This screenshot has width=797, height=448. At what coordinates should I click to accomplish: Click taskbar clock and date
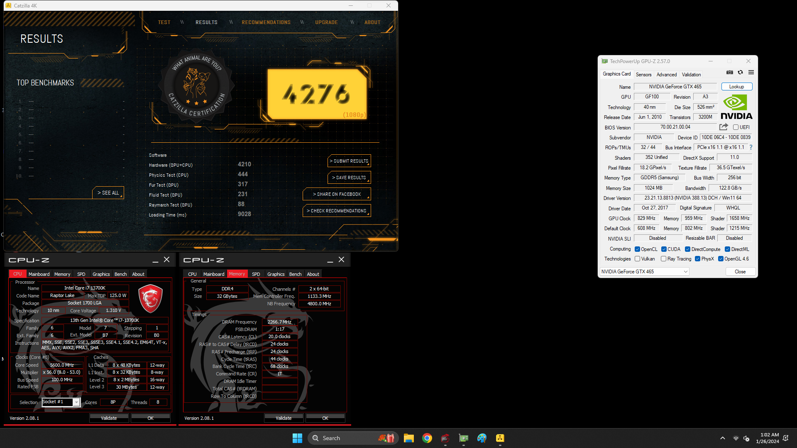[767, 438]
